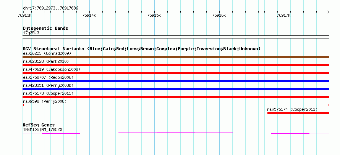Click the 17q25.3 band label
Viewport: 340px width, 155px height.
coord(31,33)
